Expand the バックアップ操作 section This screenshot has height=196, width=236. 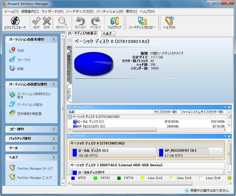point(54,139)
